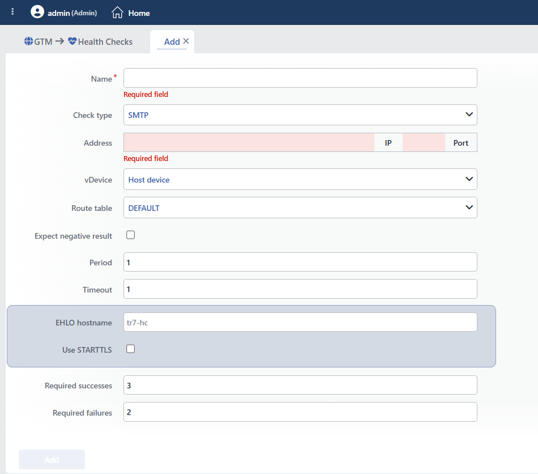
Task: Click the Timeout input field
Action: [x=300, y=289]
